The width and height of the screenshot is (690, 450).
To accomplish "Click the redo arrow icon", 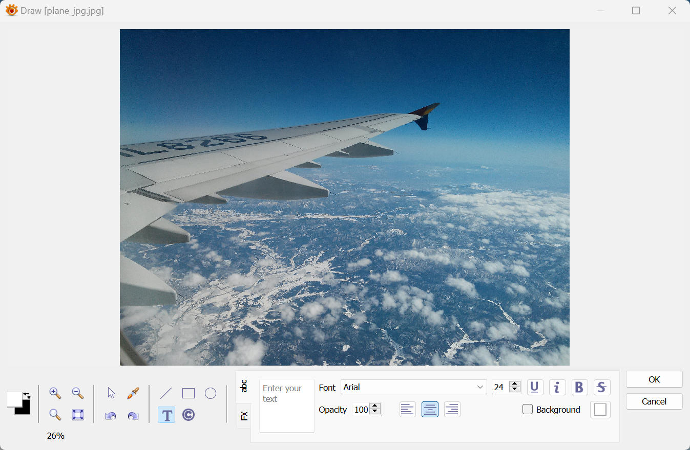I will coord(133,415).
